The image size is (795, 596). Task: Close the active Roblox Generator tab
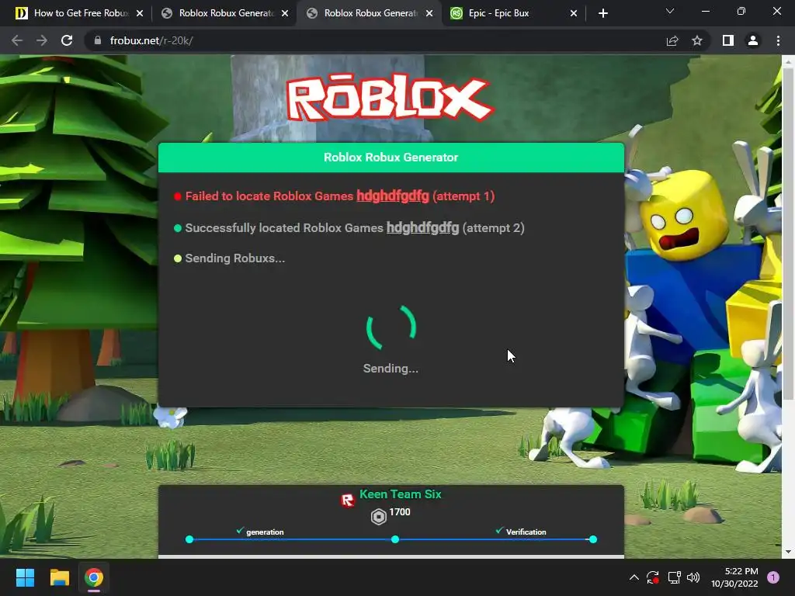429,13
